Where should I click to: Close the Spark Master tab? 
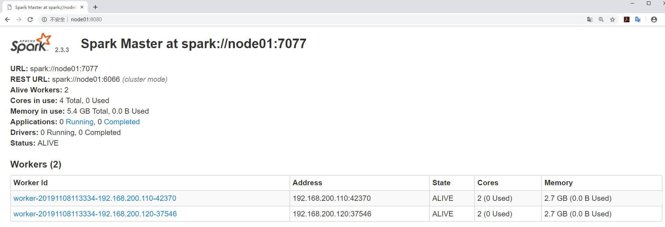(x=82, y=7)
